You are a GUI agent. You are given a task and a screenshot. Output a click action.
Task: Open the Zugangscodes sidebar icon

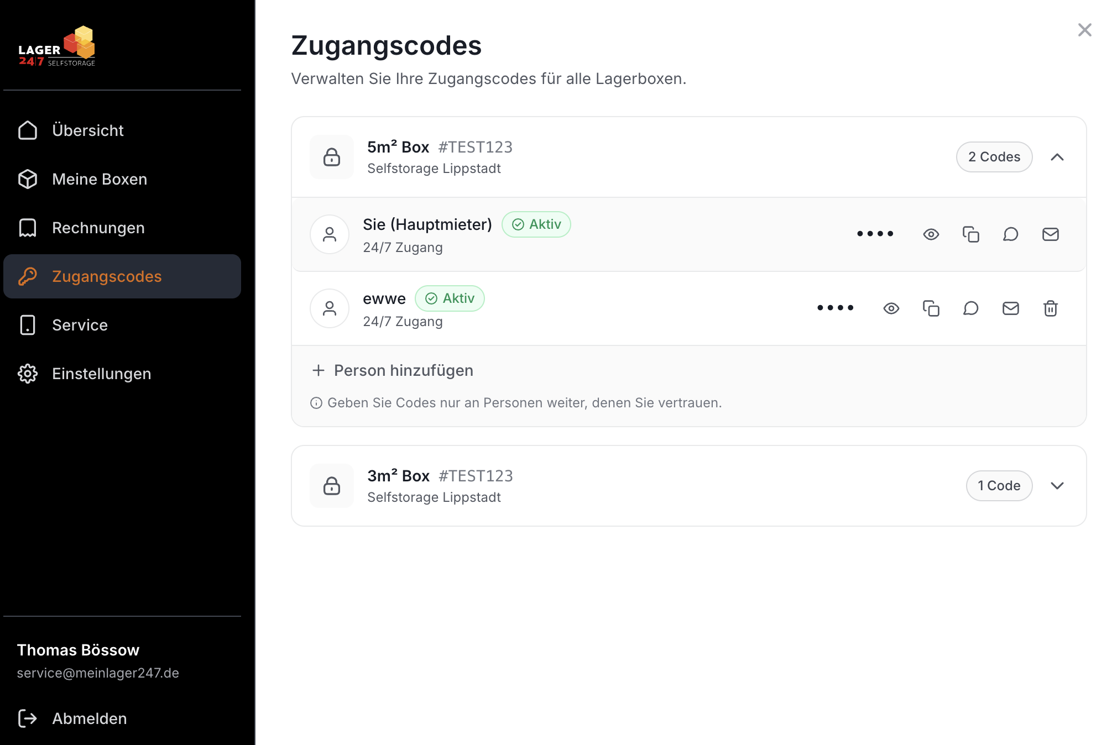pyautogui.click(x=27, y=276)
